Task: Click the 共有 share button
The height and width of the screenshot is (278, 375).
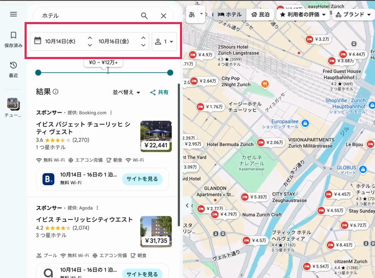Action: tap(159, 92)
